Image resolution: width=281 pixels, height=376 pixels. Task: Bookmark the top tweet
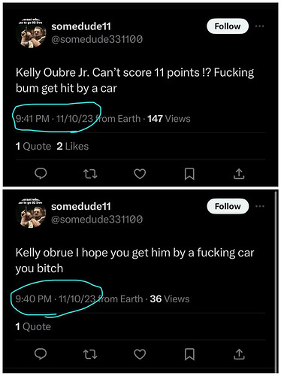(189, 174)
